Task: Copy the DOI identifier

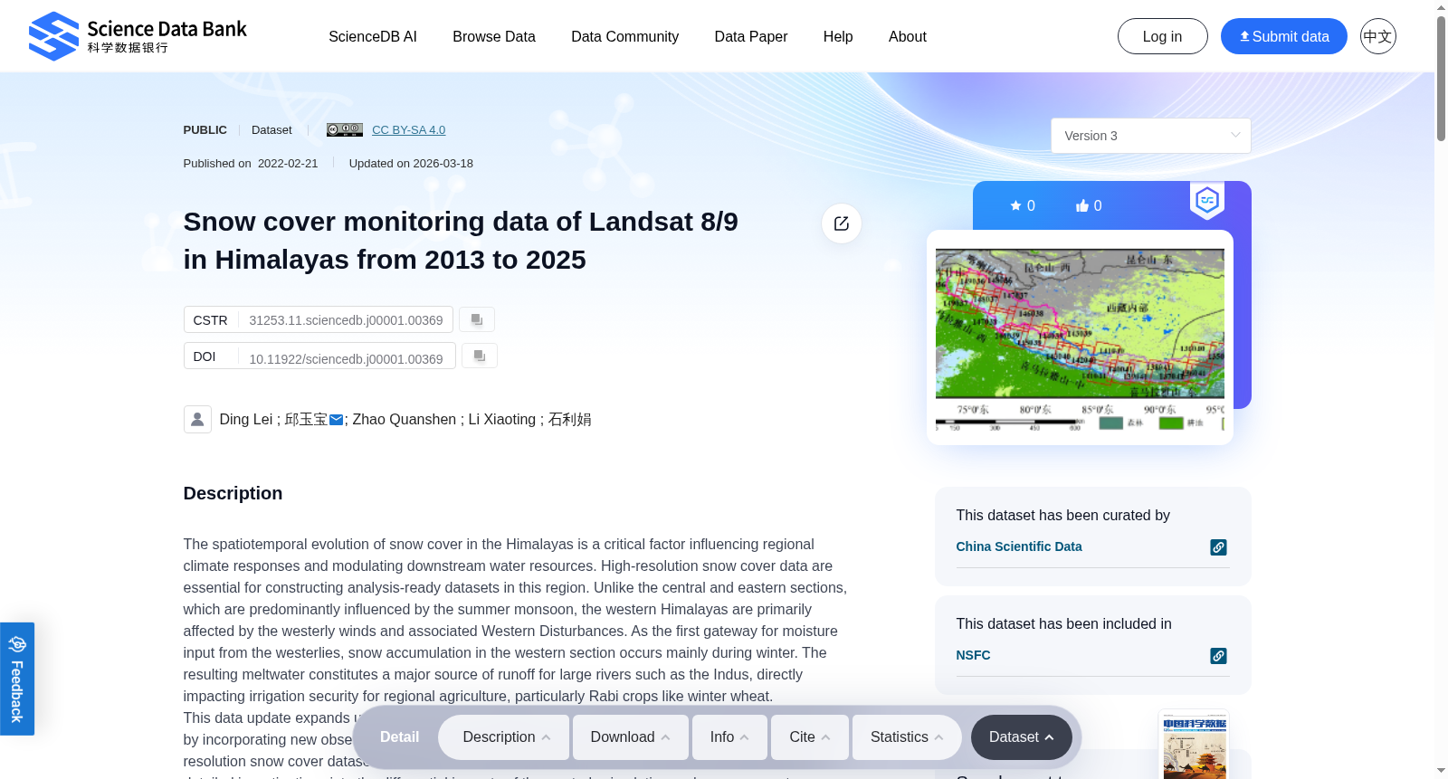Action: tap(480, 356)
